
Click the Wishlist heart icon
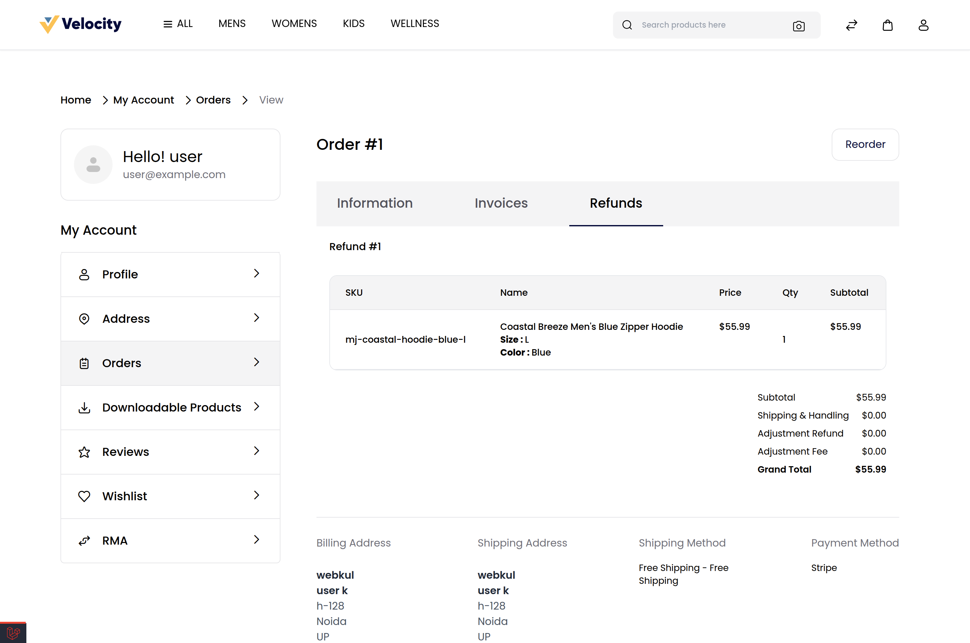point(84,496)
